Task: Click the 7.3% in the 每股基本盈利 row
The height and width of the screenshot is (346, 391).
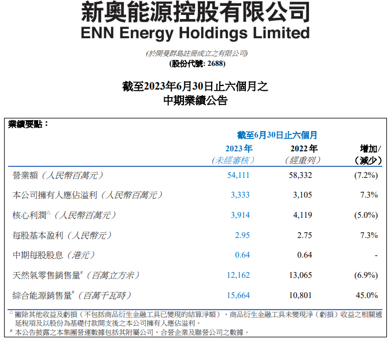Action: (369, 236)
